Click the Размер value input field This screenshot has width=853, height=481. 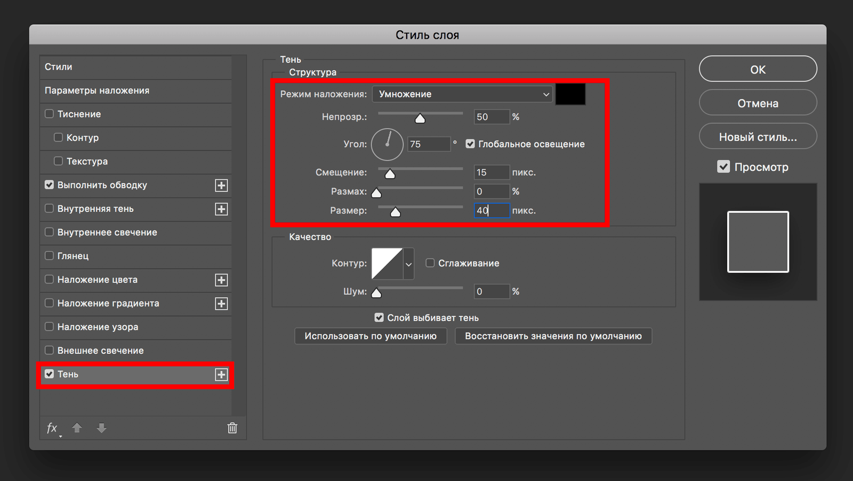pyautogui.click(x=492, y=211)
